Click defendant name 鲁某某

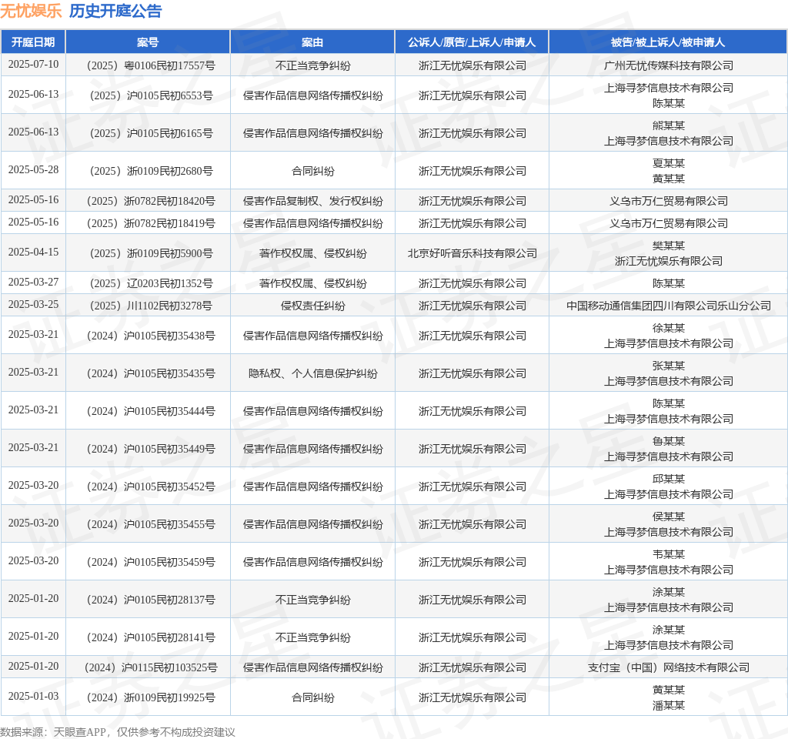[669, 441]
